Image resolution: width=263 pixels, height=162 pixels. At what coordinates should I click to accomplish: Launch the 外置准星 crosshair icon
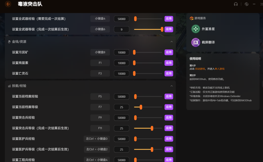click(196, 29)
